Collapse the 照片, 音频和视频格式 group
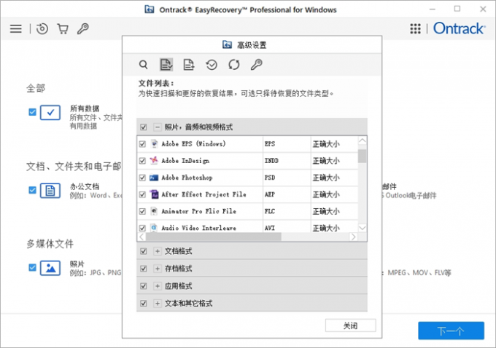Viewport: 496px width, 348px height. [158, 127]
